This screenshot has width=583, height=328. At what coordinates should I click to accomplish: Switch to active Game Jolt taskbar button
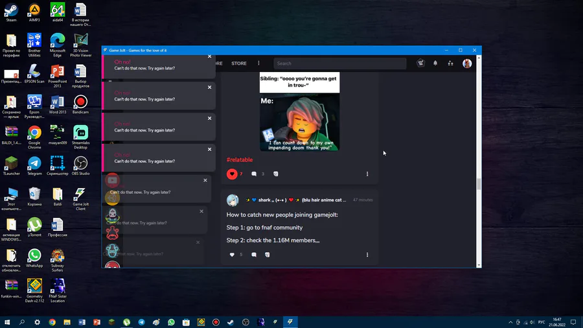(x=290, y=322)
